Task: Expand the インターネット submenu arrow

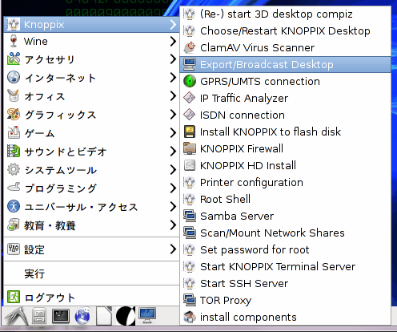Action: click(173, 78)
